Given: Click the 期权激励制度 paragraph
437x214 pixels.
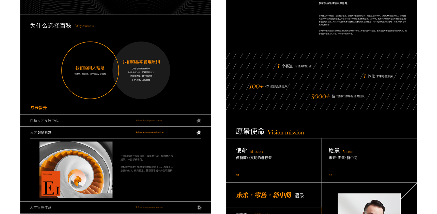Looking at the screenshot, I should pyautogui.click(x=147, y=169).
